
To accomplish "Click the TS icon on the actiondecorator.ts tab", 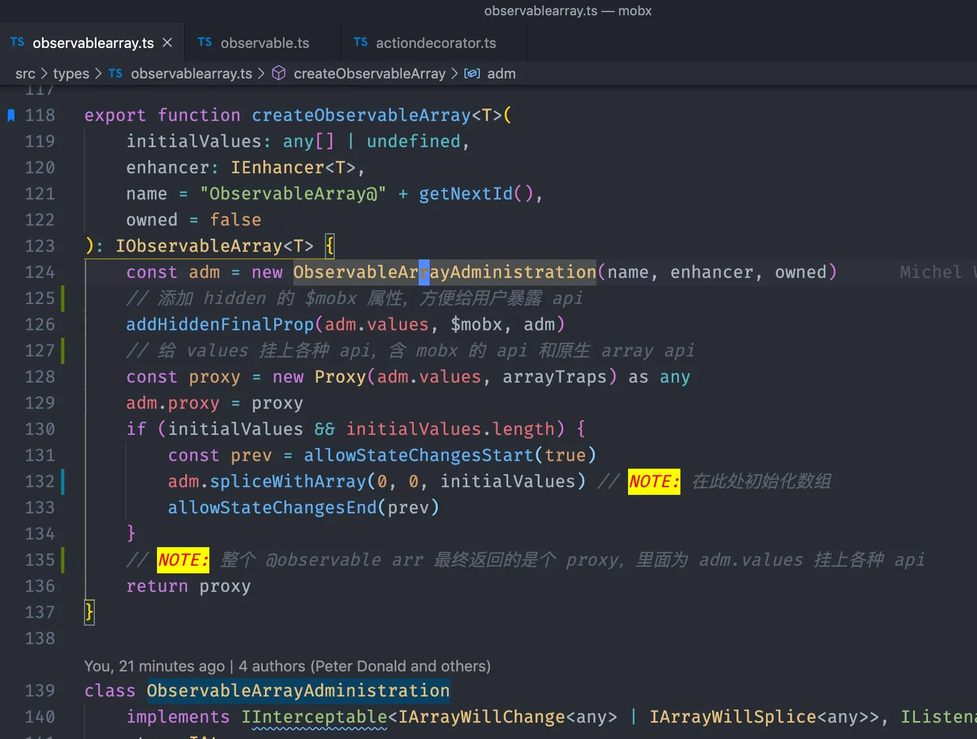I will 360,43.
